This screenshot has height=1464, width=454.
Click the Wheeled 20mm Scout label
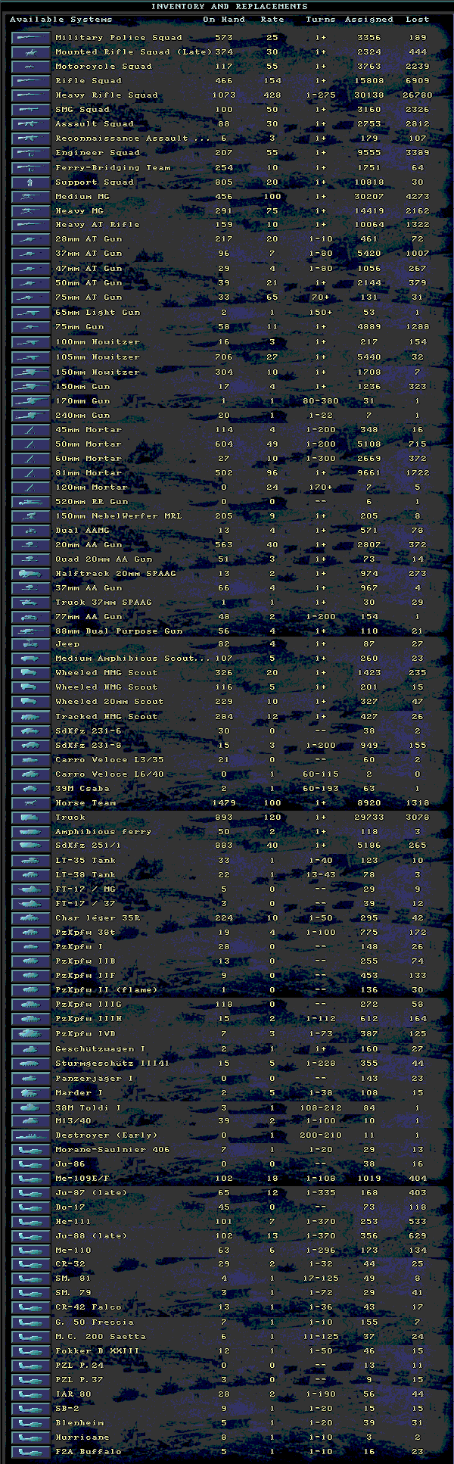click(110, 701)
